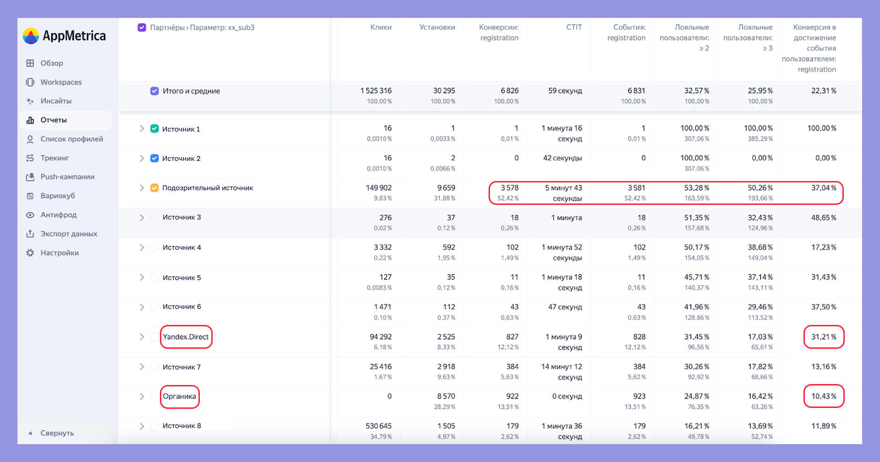Expand the Источник 8 row
Image resolution: width=880 pixels, height=462 pixels.
pos(142,426)
